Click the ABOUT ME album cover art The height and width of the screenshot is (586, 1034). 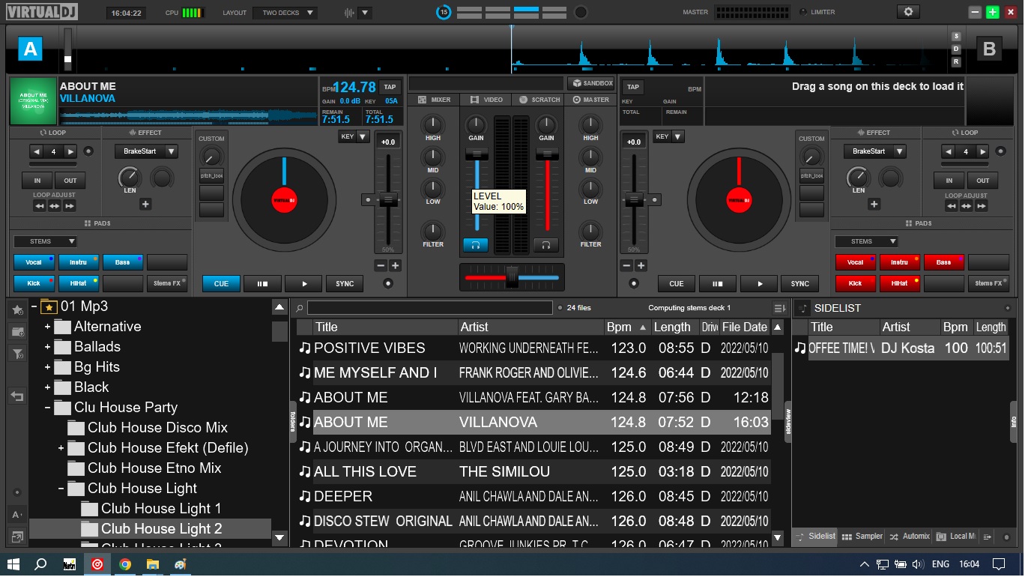[33, 101]
